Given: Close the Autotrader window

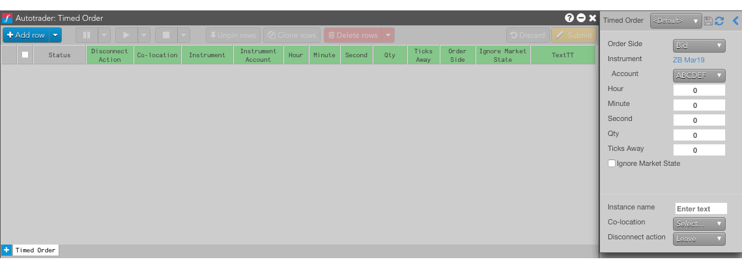Looking at the screenshot, I should point(592,18).
